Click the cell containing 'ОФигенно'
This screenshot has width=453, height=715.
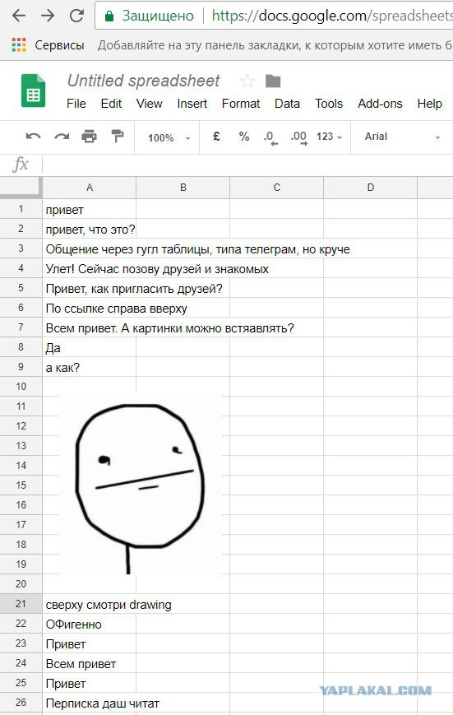click(x=90, y=624)
